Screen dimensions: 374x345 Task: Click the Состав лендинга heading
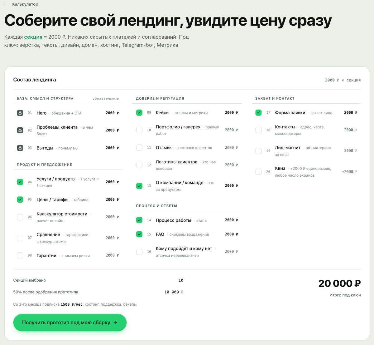[x=35, y=80]
